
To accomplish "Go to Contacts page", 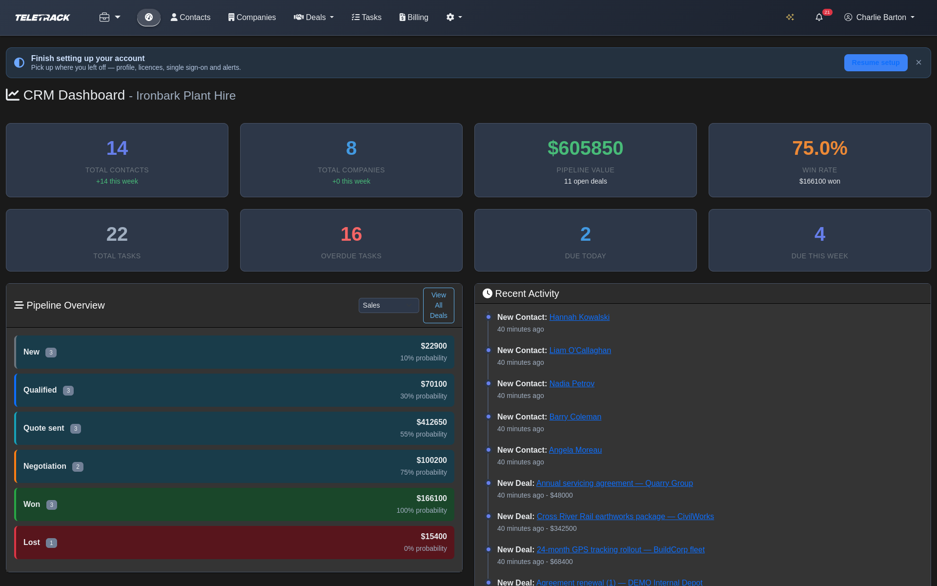I will click(x=190, y=17).
